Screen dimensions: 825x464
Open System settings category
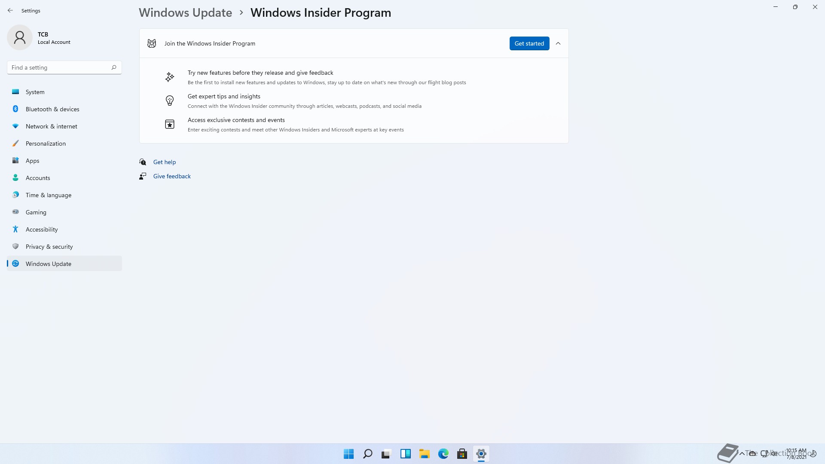pyautogui.click(x=64, y=92)
